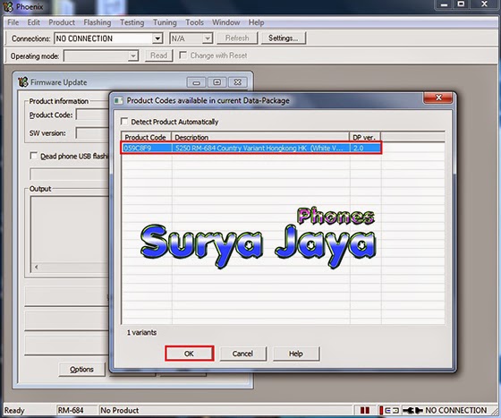501x418 pixels.
Task: Click Help button in Product Codes dialog
Action: [296, 354]
